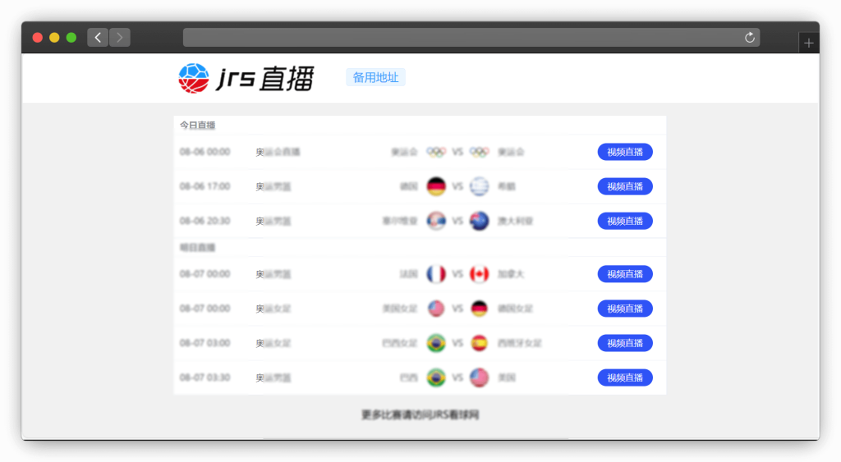This screenshot has height=462, width=841.
Task: Open 视频直播 for the 08-07 03:30 match
Action: [x=625, y=377]
